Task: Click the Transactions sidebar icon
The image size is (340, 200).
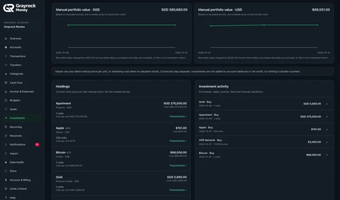Action: tap(6, 56)
